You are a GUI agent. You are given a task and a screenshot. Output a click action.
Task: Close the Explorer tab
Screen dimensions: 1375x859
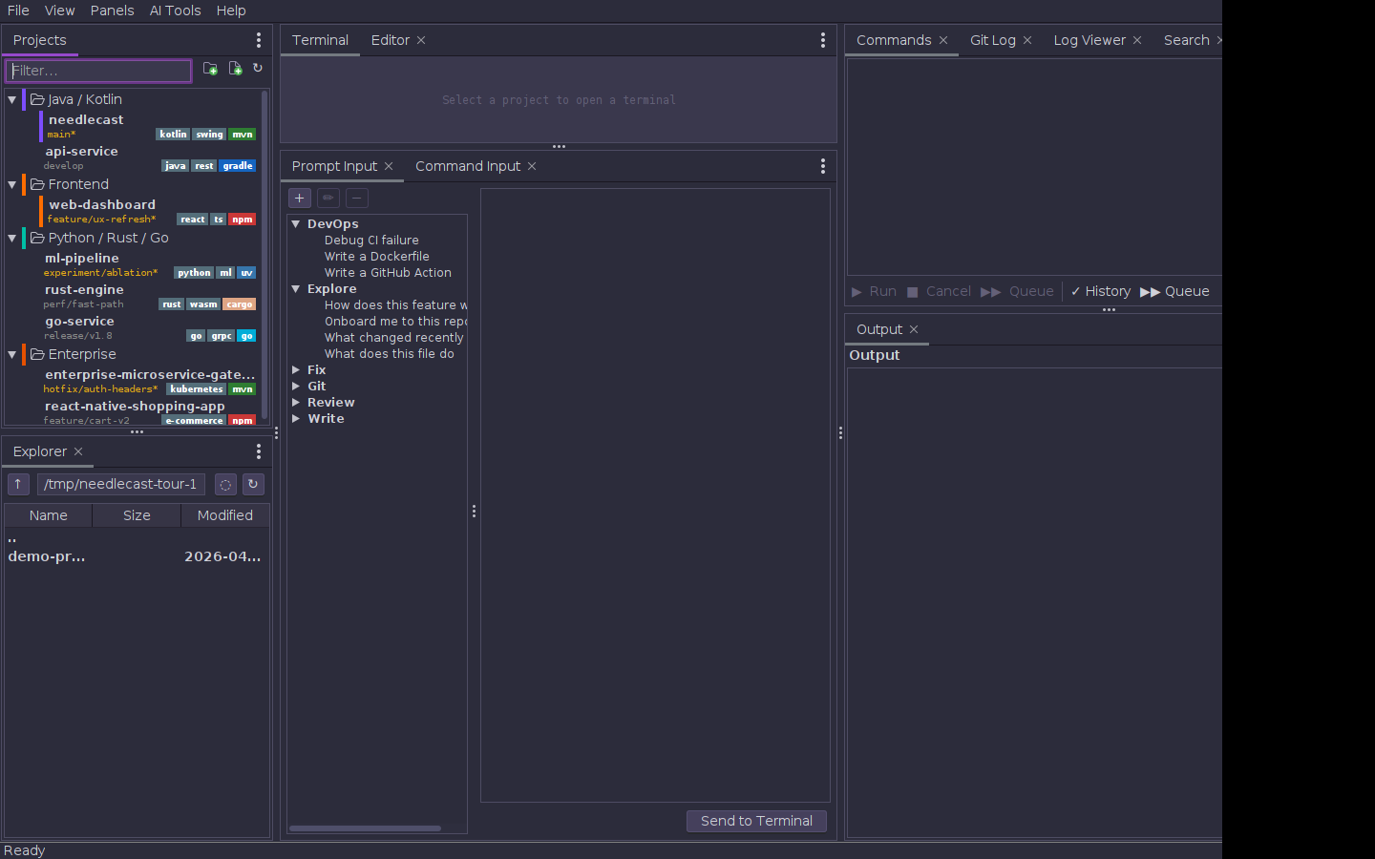[78, 451]
